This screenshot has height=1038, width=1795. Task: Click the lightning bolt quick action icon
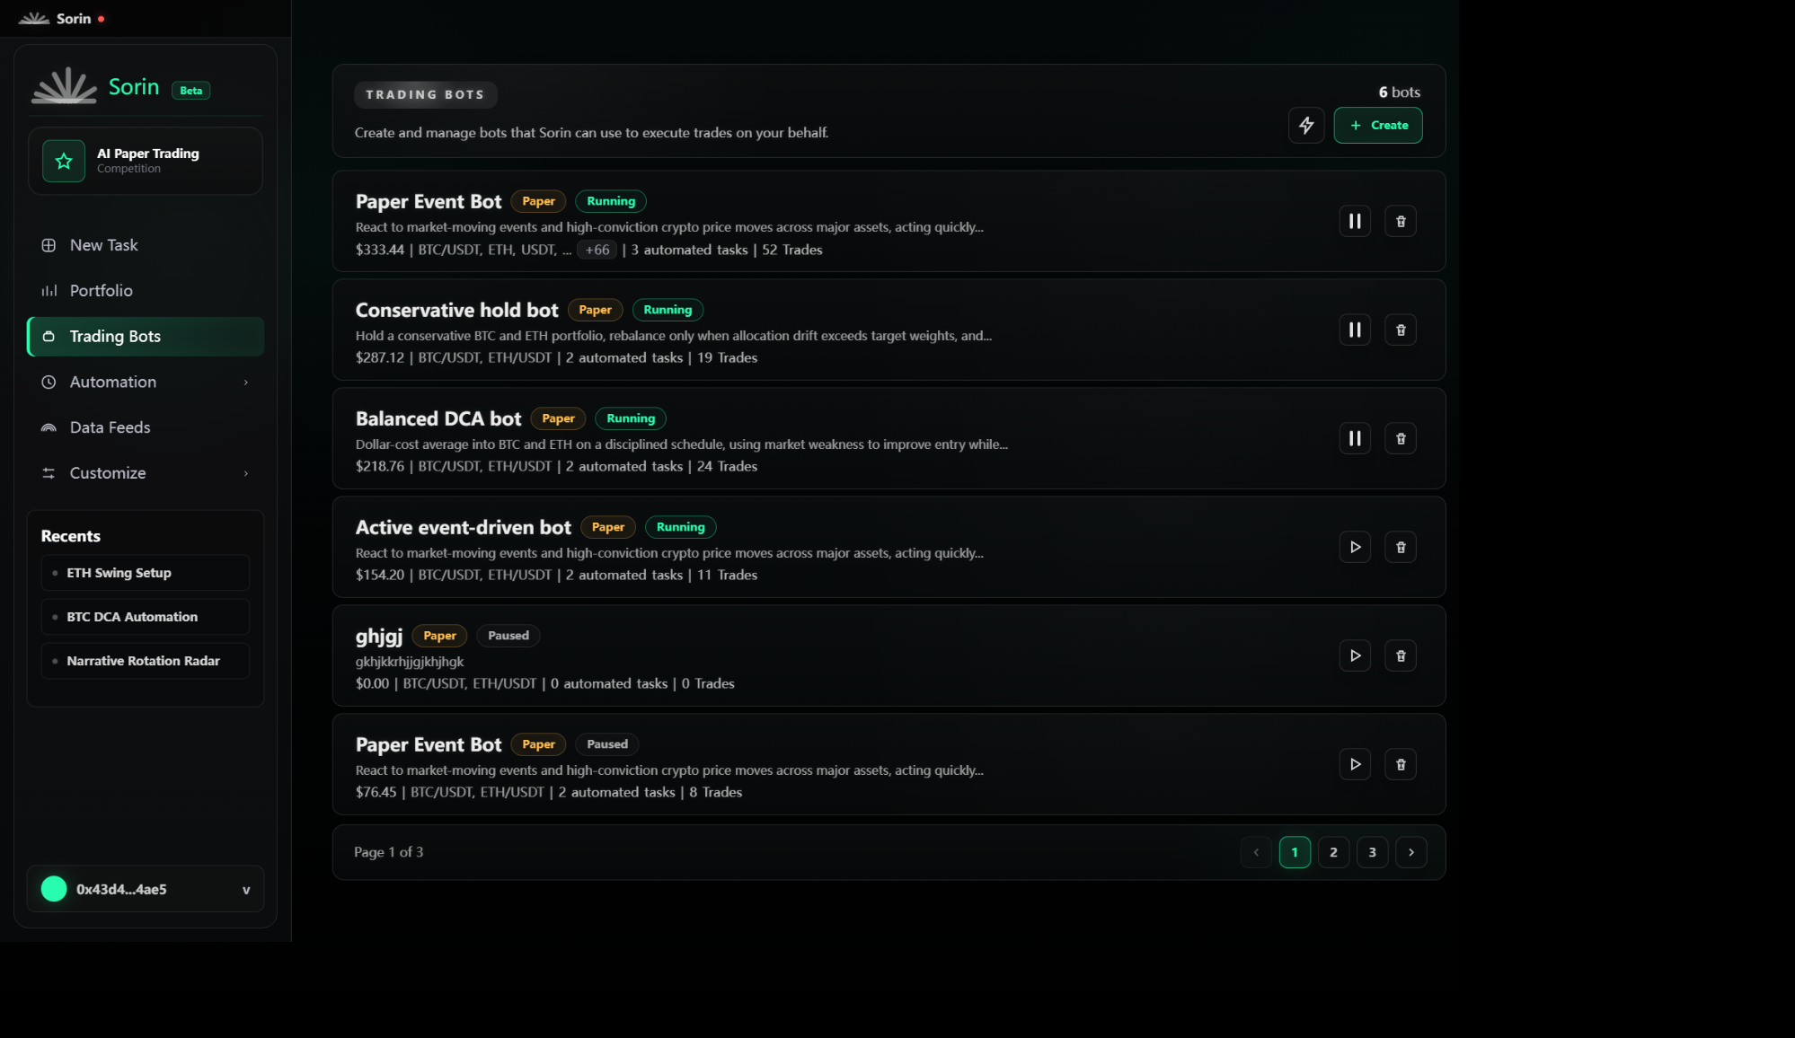pos(1306,125)
